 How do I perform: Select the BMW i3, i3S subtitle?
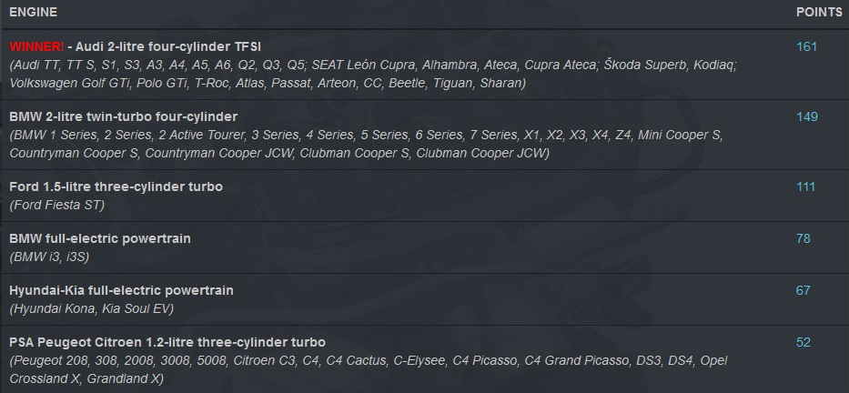pos(49,257)
